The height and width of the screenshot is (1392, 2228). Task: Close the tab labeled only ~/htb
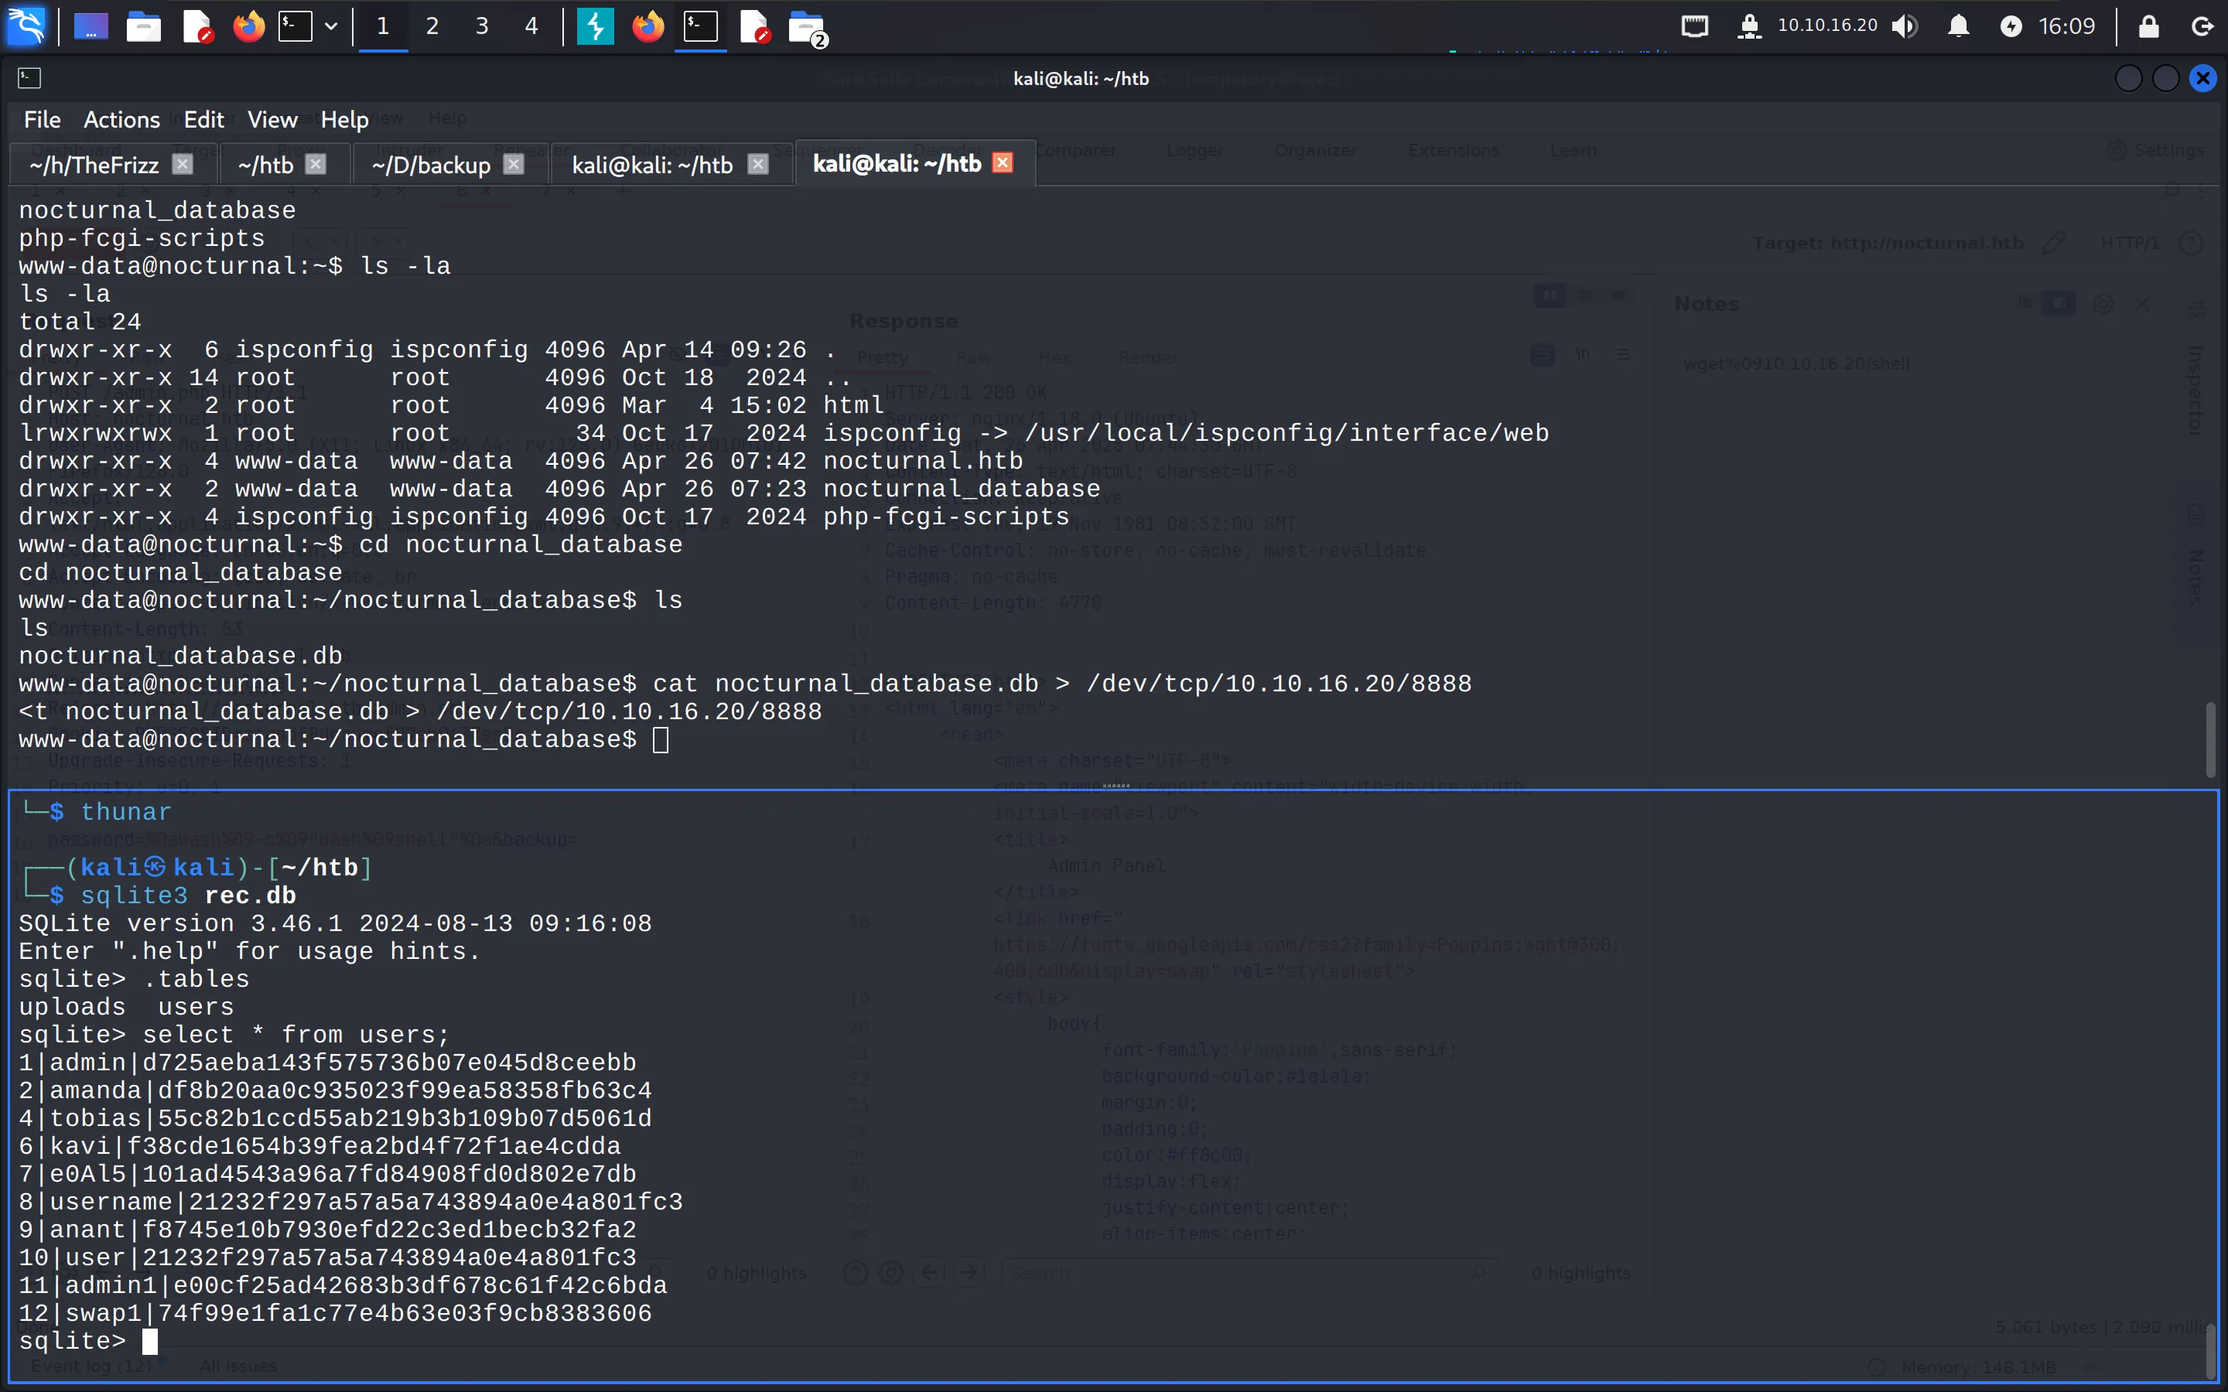click(x=316, y=164)
